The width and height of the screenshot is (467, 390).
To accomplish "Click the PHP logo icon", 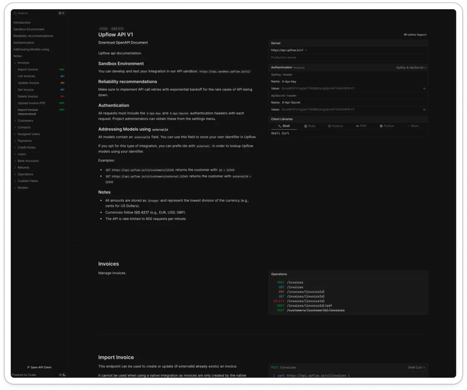I will pos(357,126).
